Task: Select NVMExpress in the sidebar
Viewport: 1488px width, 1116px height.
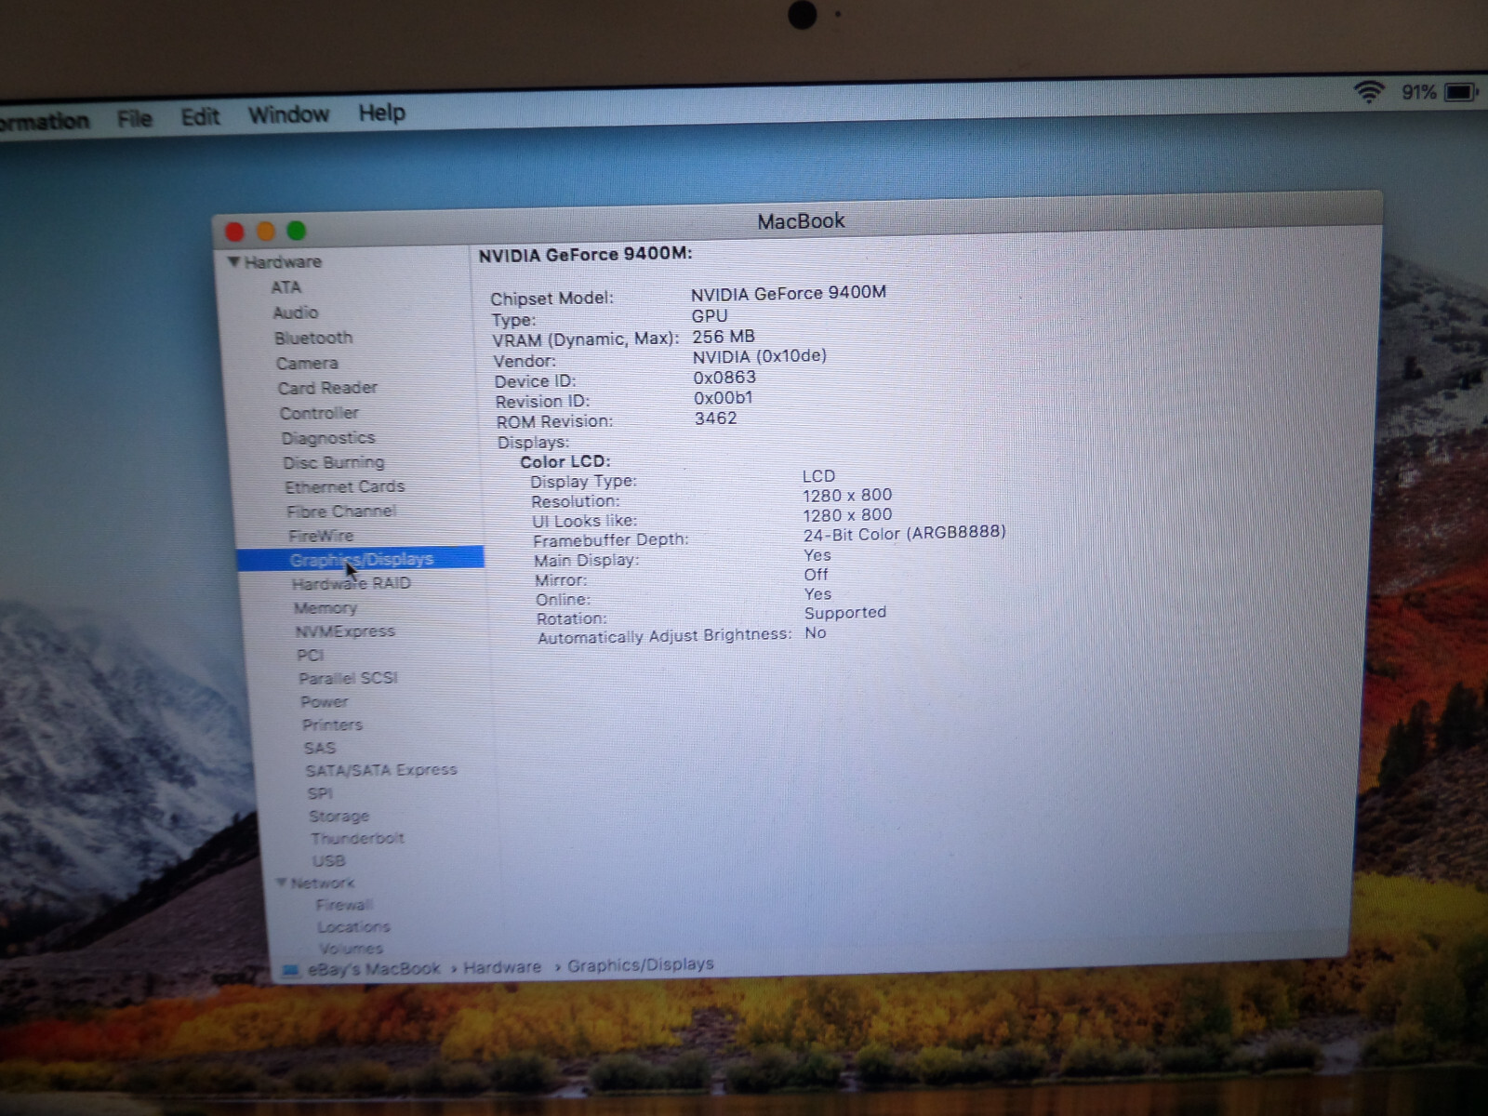Action: (x=345, y=631)
